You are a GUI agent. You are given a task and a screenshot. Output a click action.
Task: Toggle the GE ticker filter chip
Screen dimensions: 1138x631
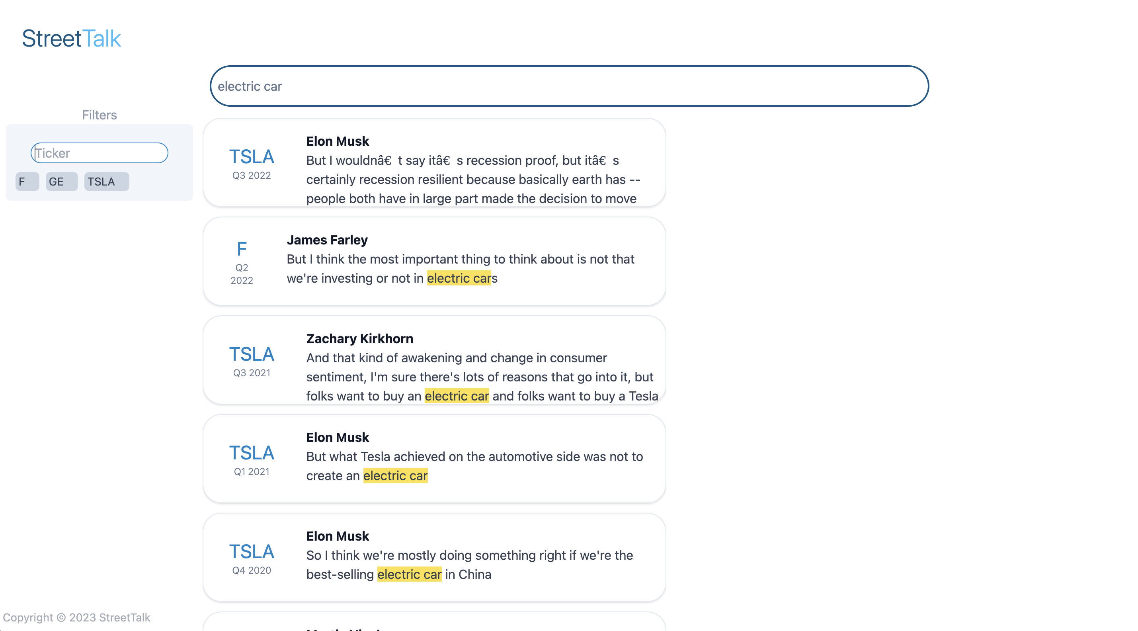coord(61,182)
